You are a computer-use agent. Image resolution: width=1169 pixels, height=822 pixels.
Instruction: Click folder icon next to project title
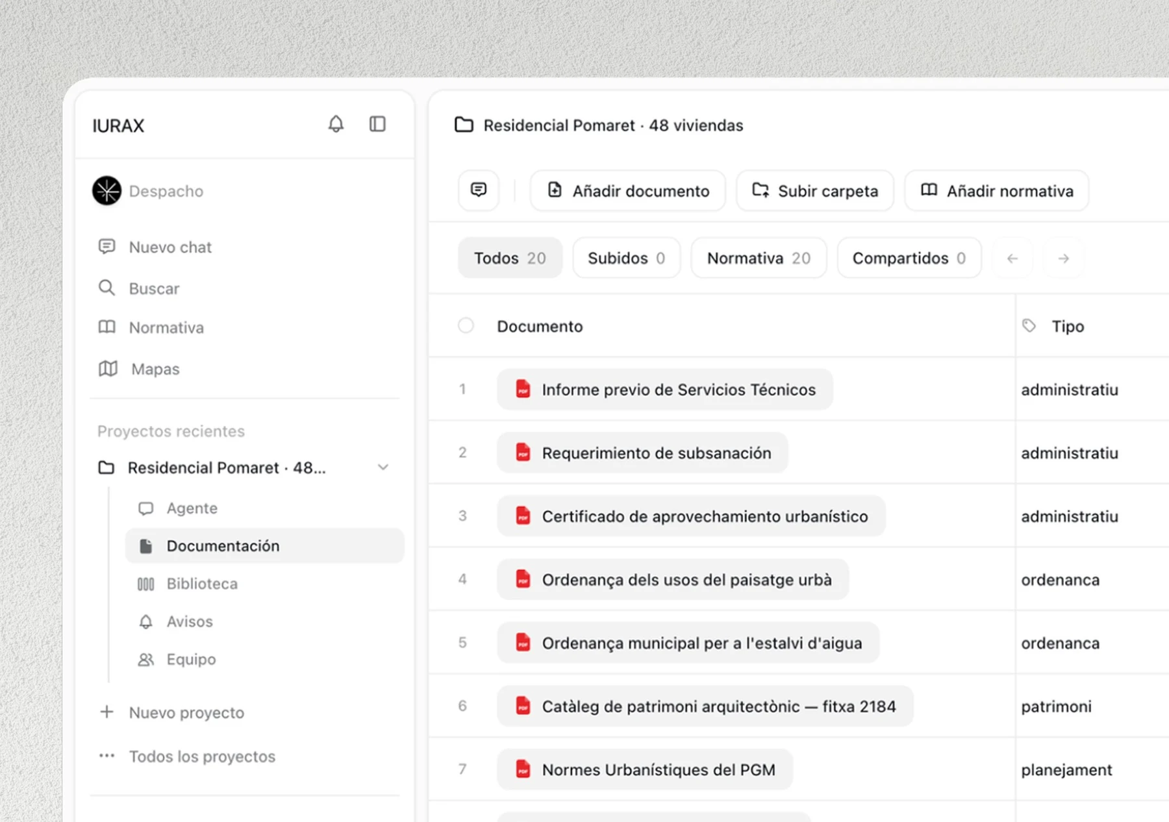pyautogui.click(x=464, y=125)
